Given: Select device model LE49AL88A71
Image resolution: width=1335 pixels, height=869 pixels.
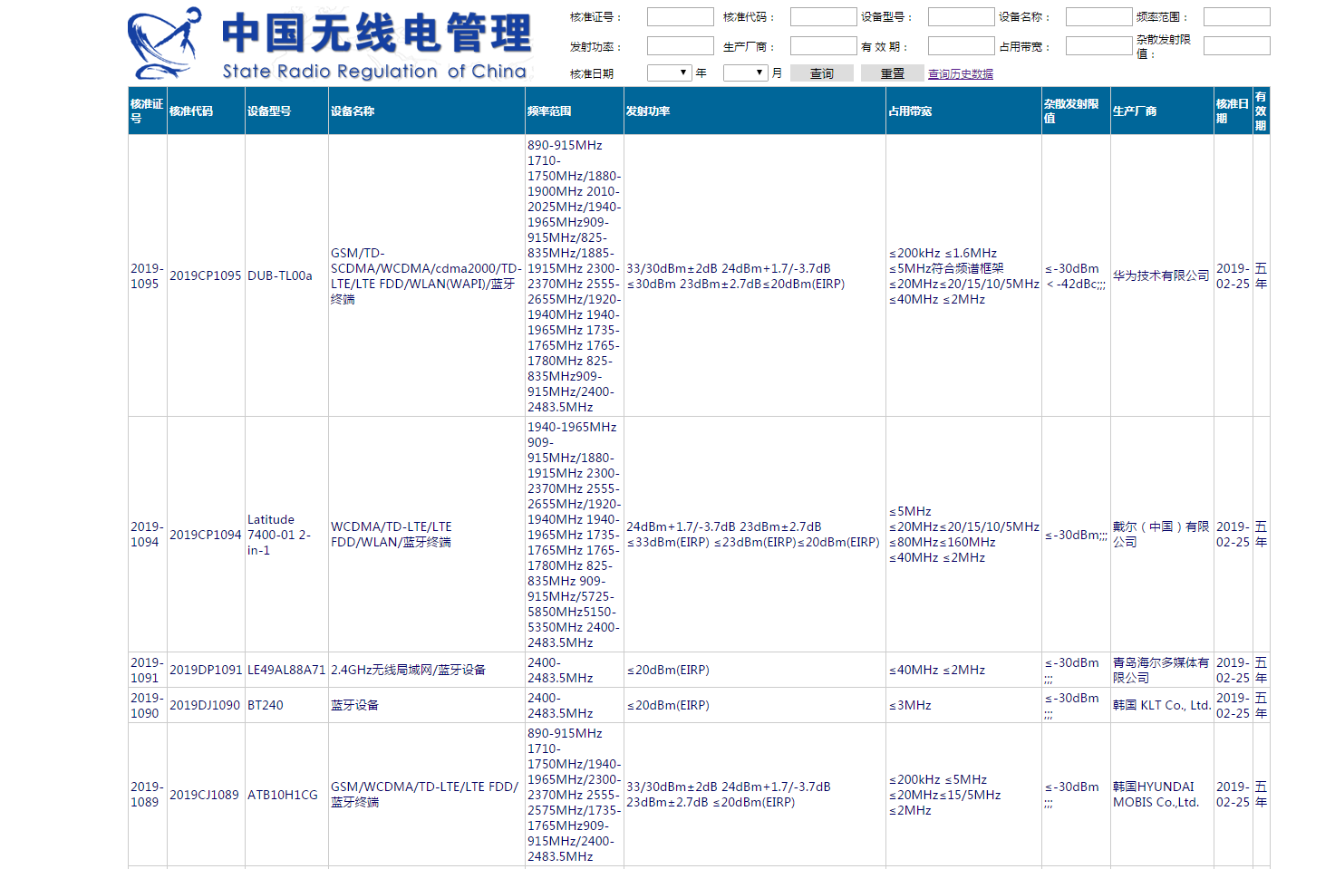Looking at the screenshot, I should click(286, 670).
